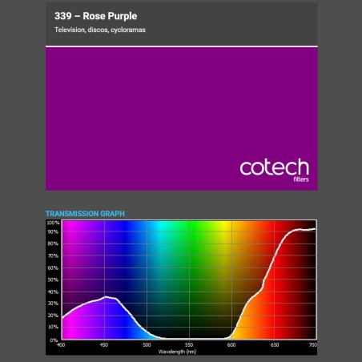Click the '100%' y-axis label
362x362 pixels.
point(53,223)
